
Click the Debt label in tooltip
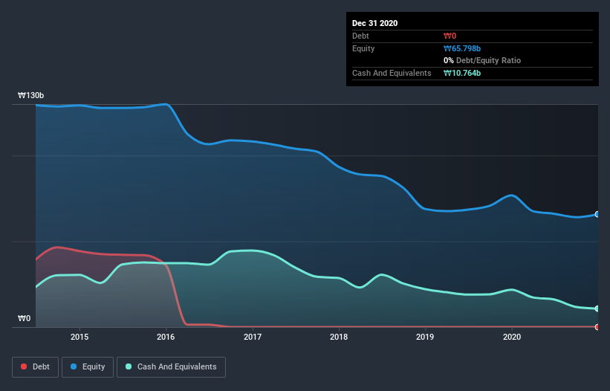360,36
